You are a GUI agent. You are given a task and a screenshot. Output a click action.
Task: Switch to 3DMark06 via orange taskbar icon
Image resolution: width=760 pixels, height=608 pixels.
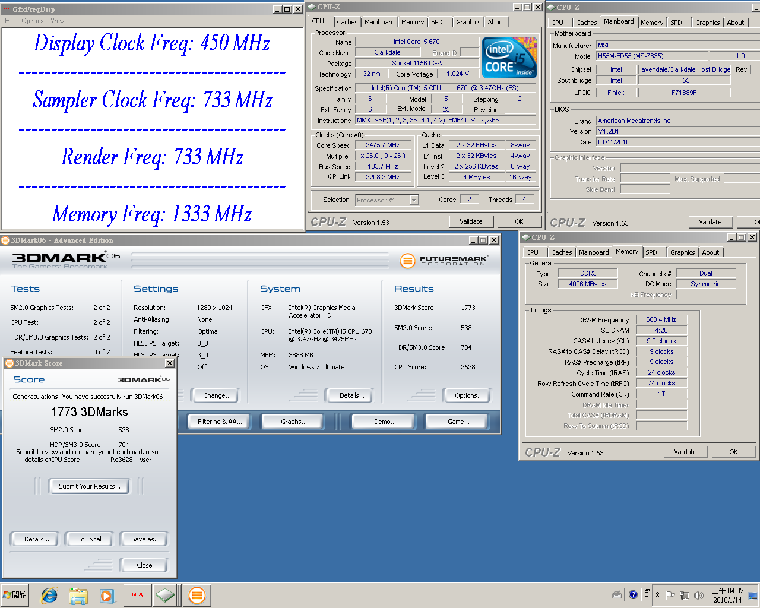(x=197, y=594)
